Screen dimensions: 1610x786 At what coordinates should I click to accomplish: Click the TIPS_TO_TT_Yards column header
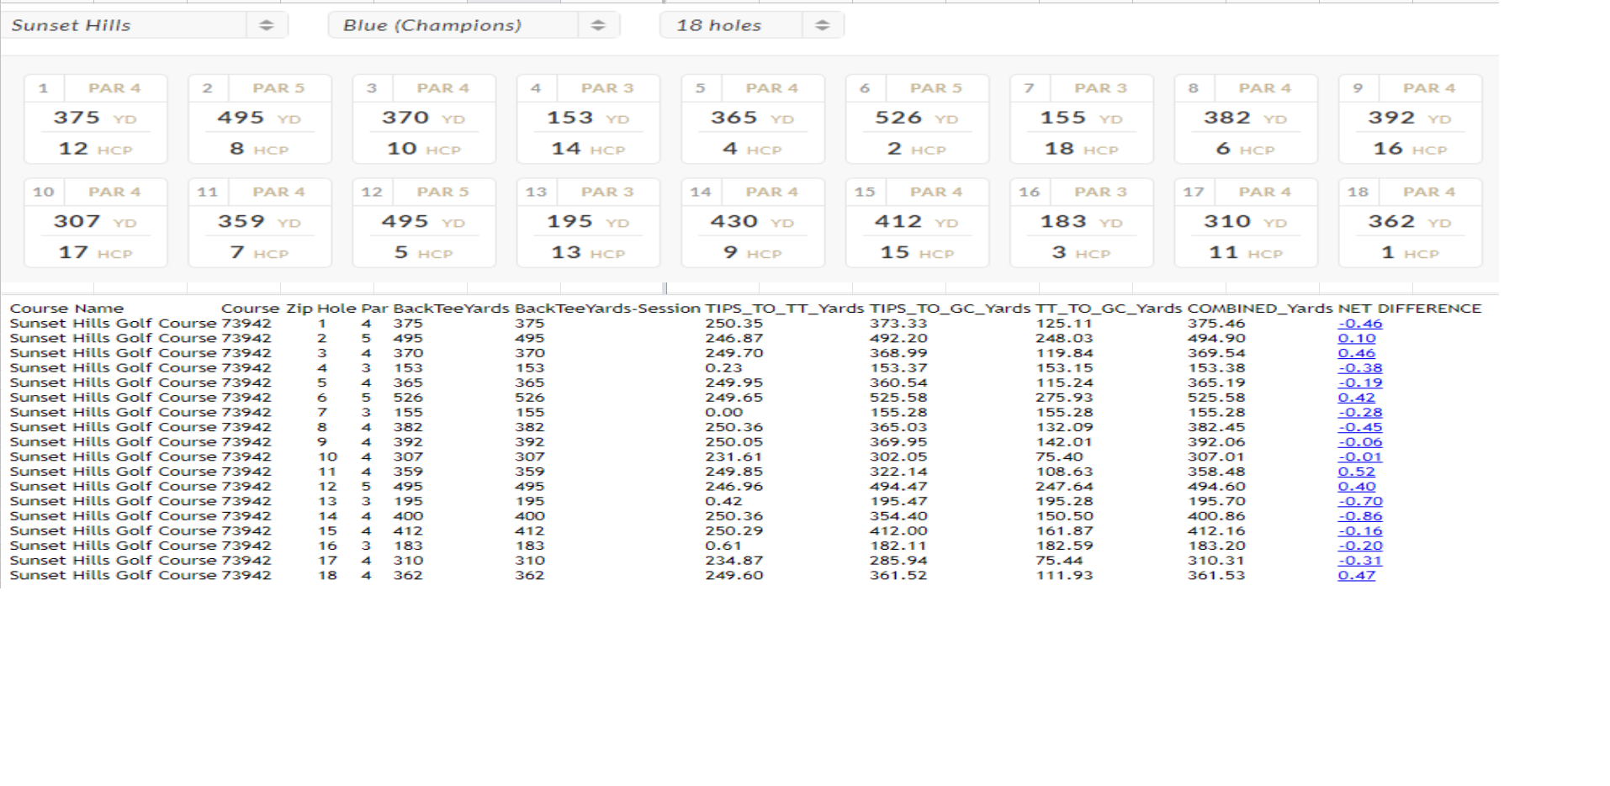(785, 309)
